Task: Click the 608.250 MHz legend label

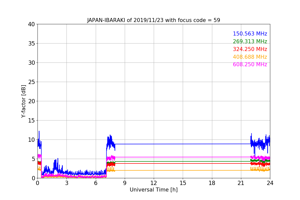Action: point(250,64)
